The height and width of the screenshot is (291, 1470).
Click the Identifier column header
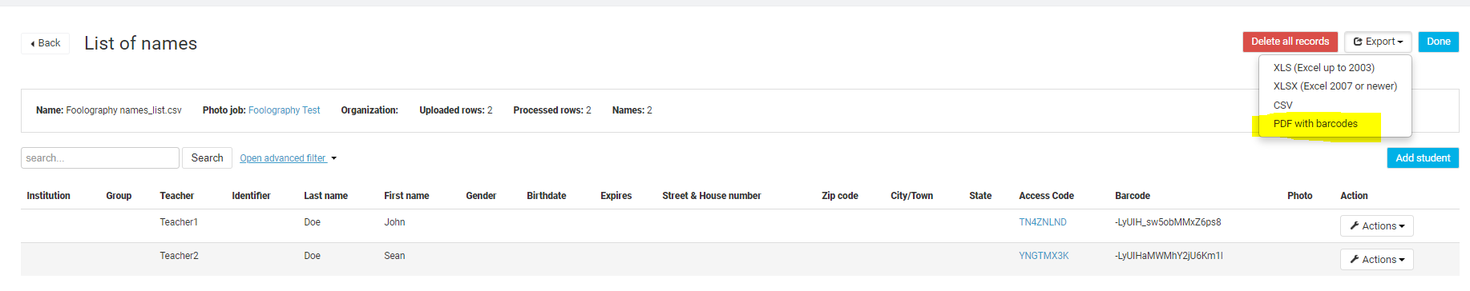pyautogui.click(x=251, y=196)
